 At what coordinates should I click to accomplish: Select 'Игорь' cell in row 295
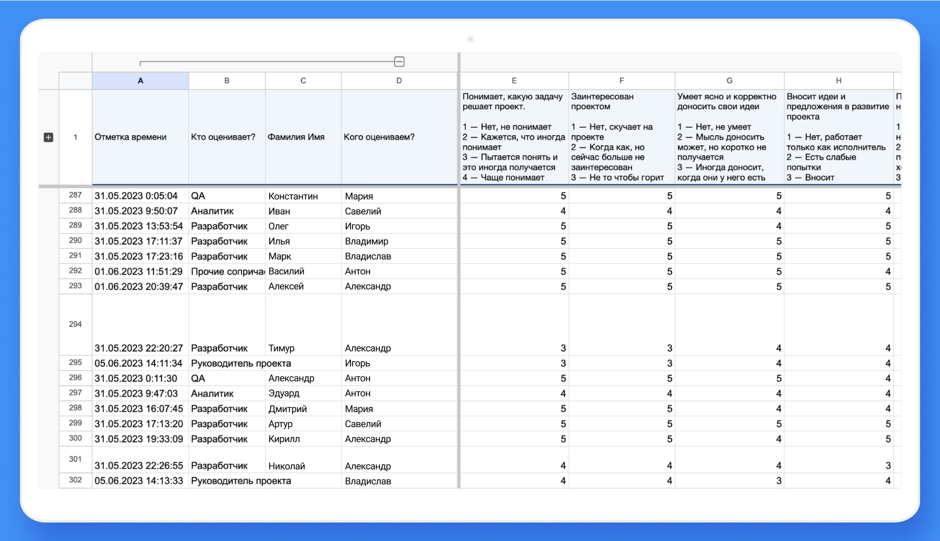tap(399, 363)
